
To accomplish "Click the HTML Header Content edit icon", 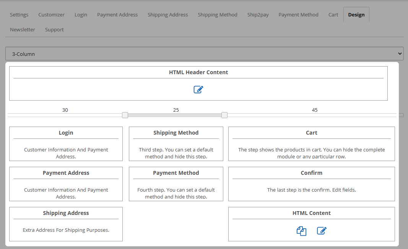I will (x=198, y=90).
